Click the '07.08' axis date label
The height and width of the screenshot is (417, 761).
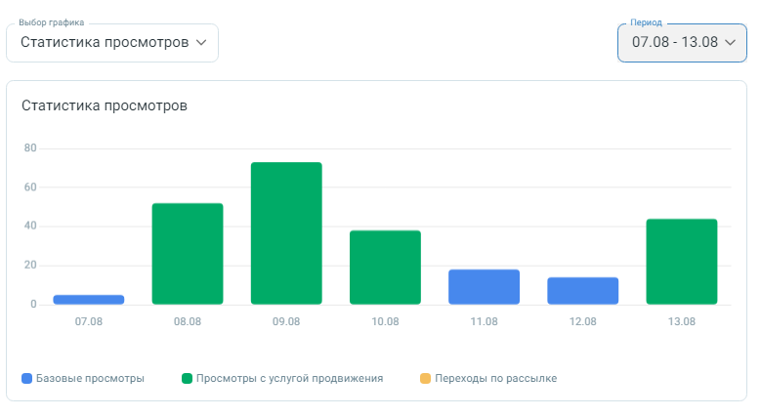[89, 321]
